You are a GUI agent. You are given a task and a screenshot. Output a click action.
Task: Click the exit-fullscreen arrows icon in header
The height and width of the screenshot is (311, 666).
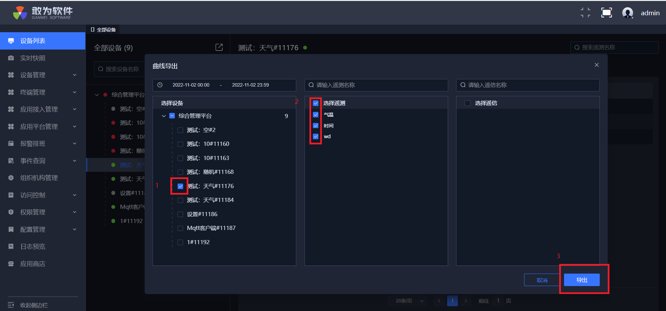coord(586,13)
